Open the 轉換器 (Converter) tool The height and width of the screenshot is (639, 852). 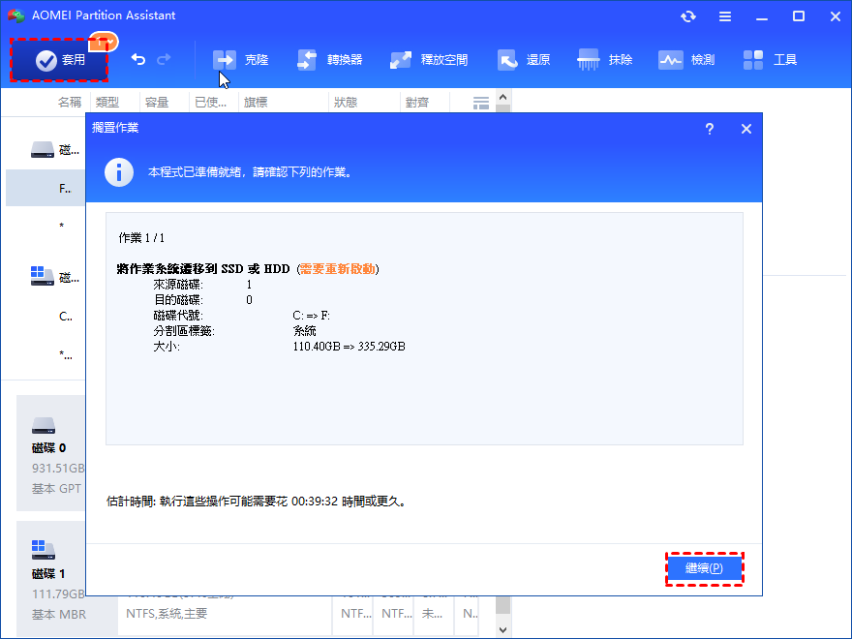click(330, 60)
